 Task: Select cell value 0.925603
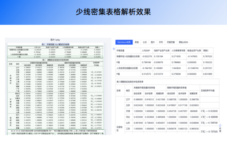tap(194, 105)
